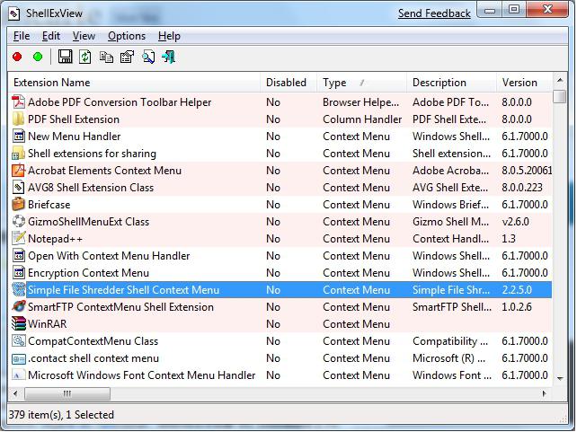Viewport: 577px width, 432px height.
Task: Click the GizmoShellMenuExt Class icon
Action: (x=18, y=222)
